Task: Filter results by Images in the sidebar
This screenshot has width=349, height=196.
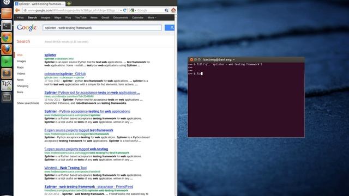Action: [21, 61]
